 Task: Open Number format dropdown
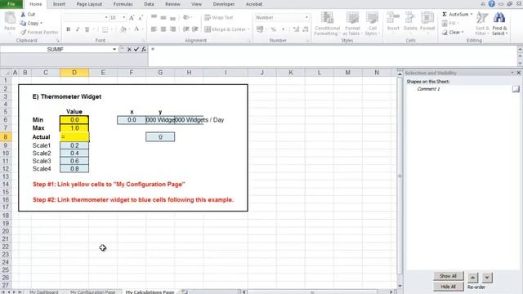click(306, 17)
